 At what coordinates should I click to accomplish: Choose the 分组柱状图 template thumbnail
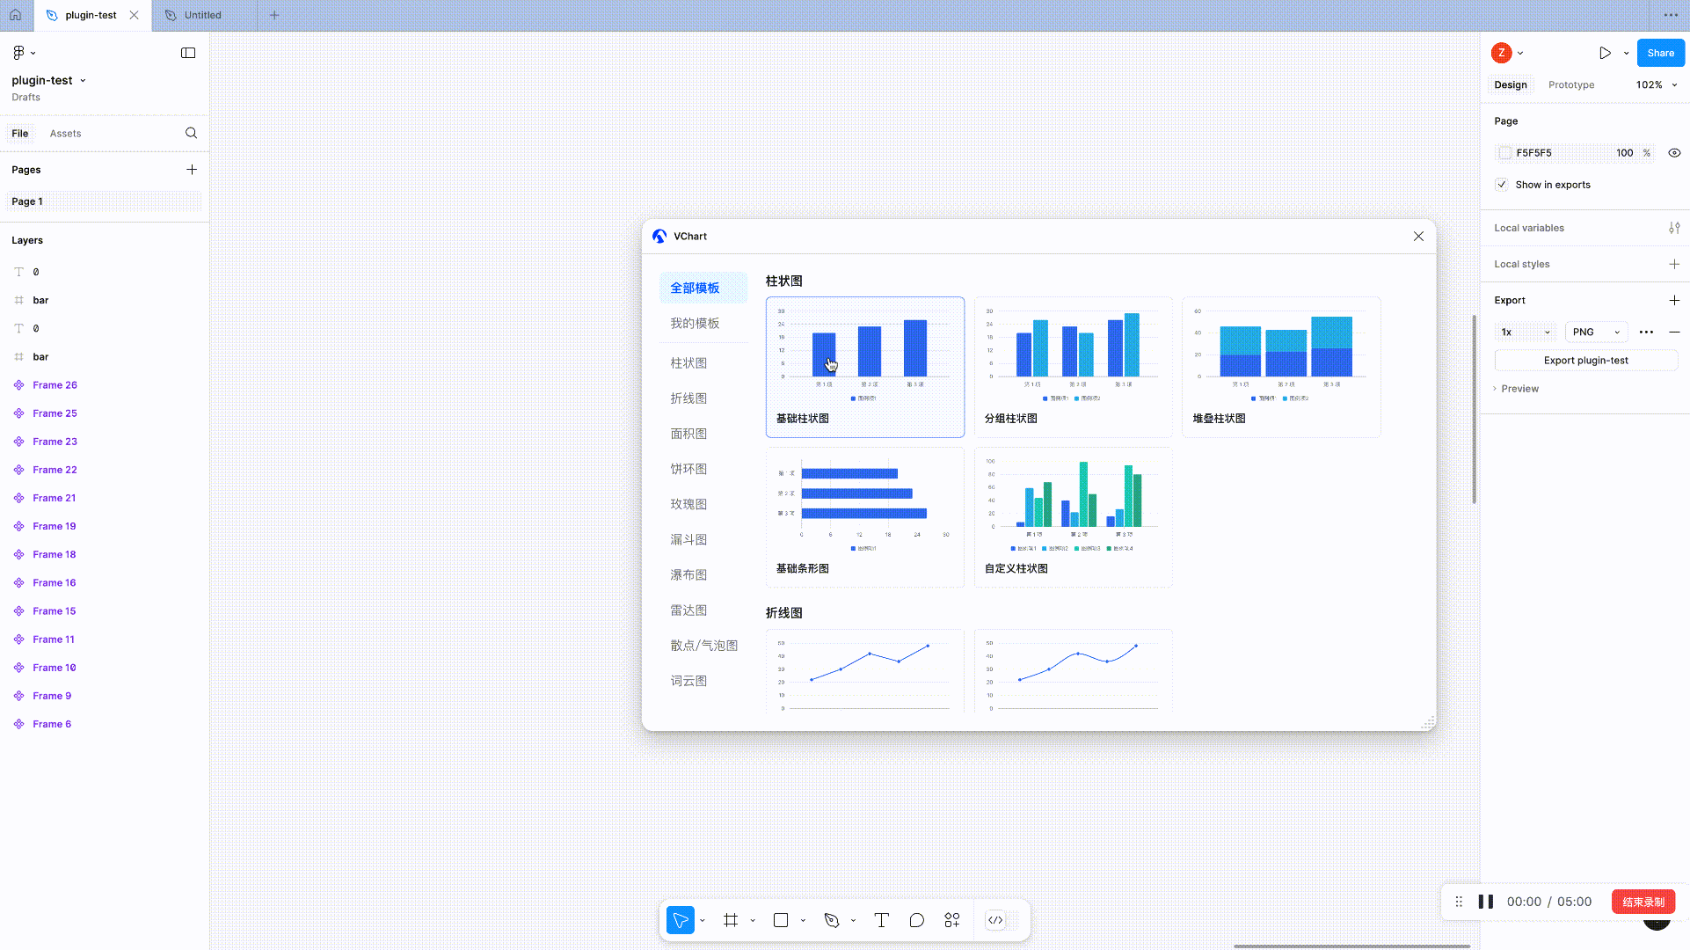(1073, 367)
